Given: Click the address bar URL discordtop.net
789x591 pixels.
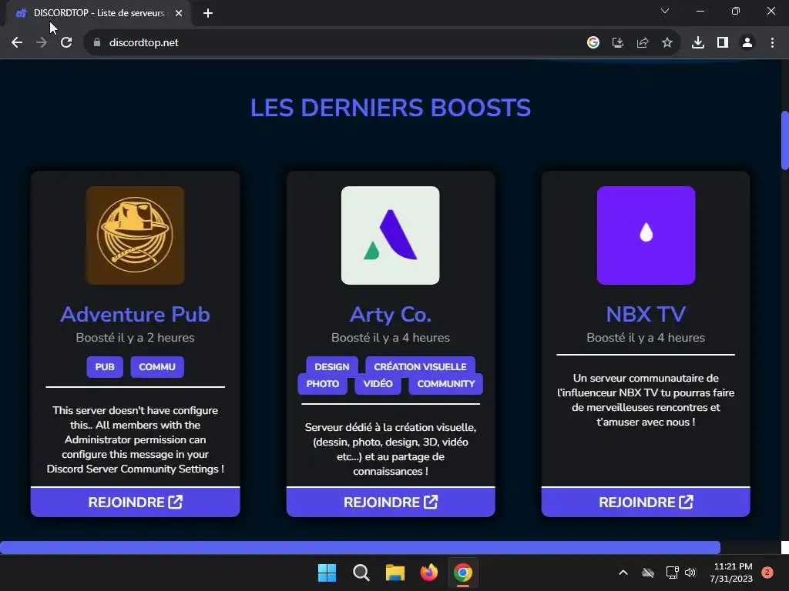Looking at the screenshot, I should click(144, 43).
